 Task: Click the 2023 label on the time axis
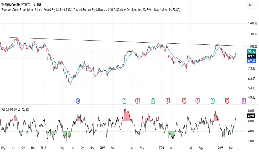pos(103,148)
